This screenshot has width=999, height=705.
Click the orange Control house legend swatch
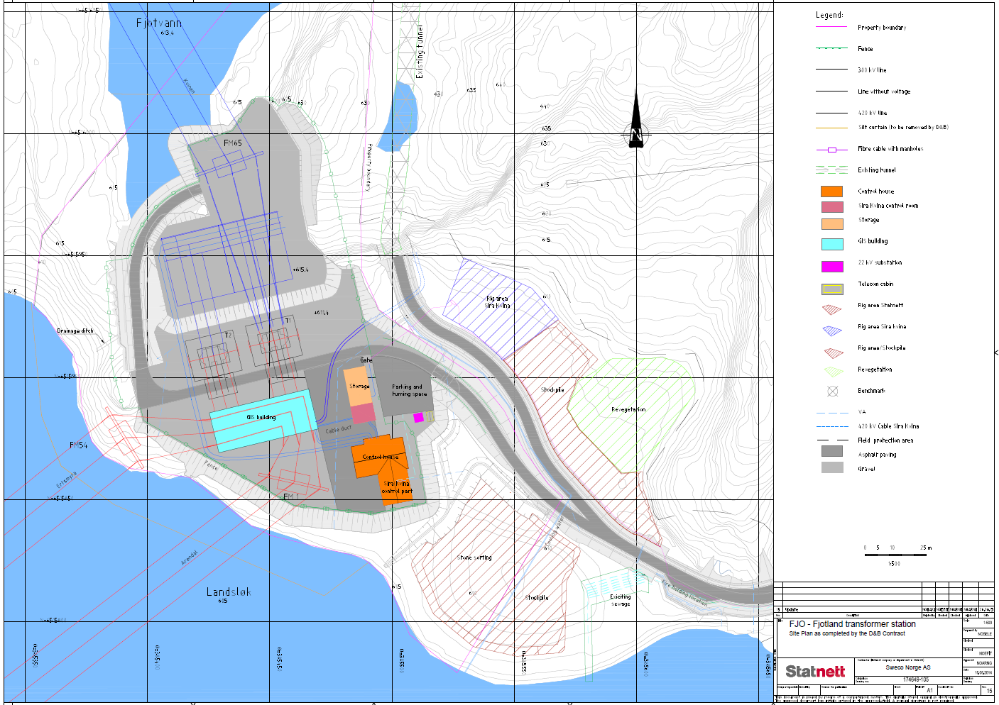[832, 191]
